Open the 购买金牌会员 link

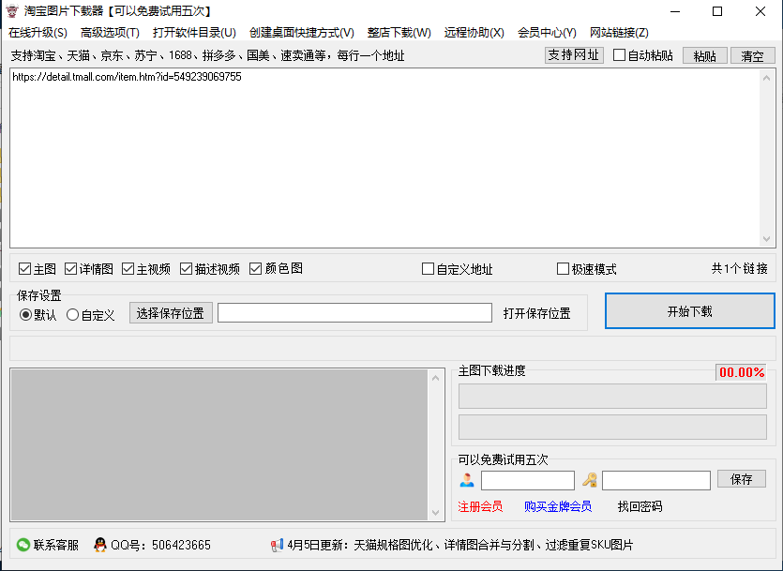(558, 506)
